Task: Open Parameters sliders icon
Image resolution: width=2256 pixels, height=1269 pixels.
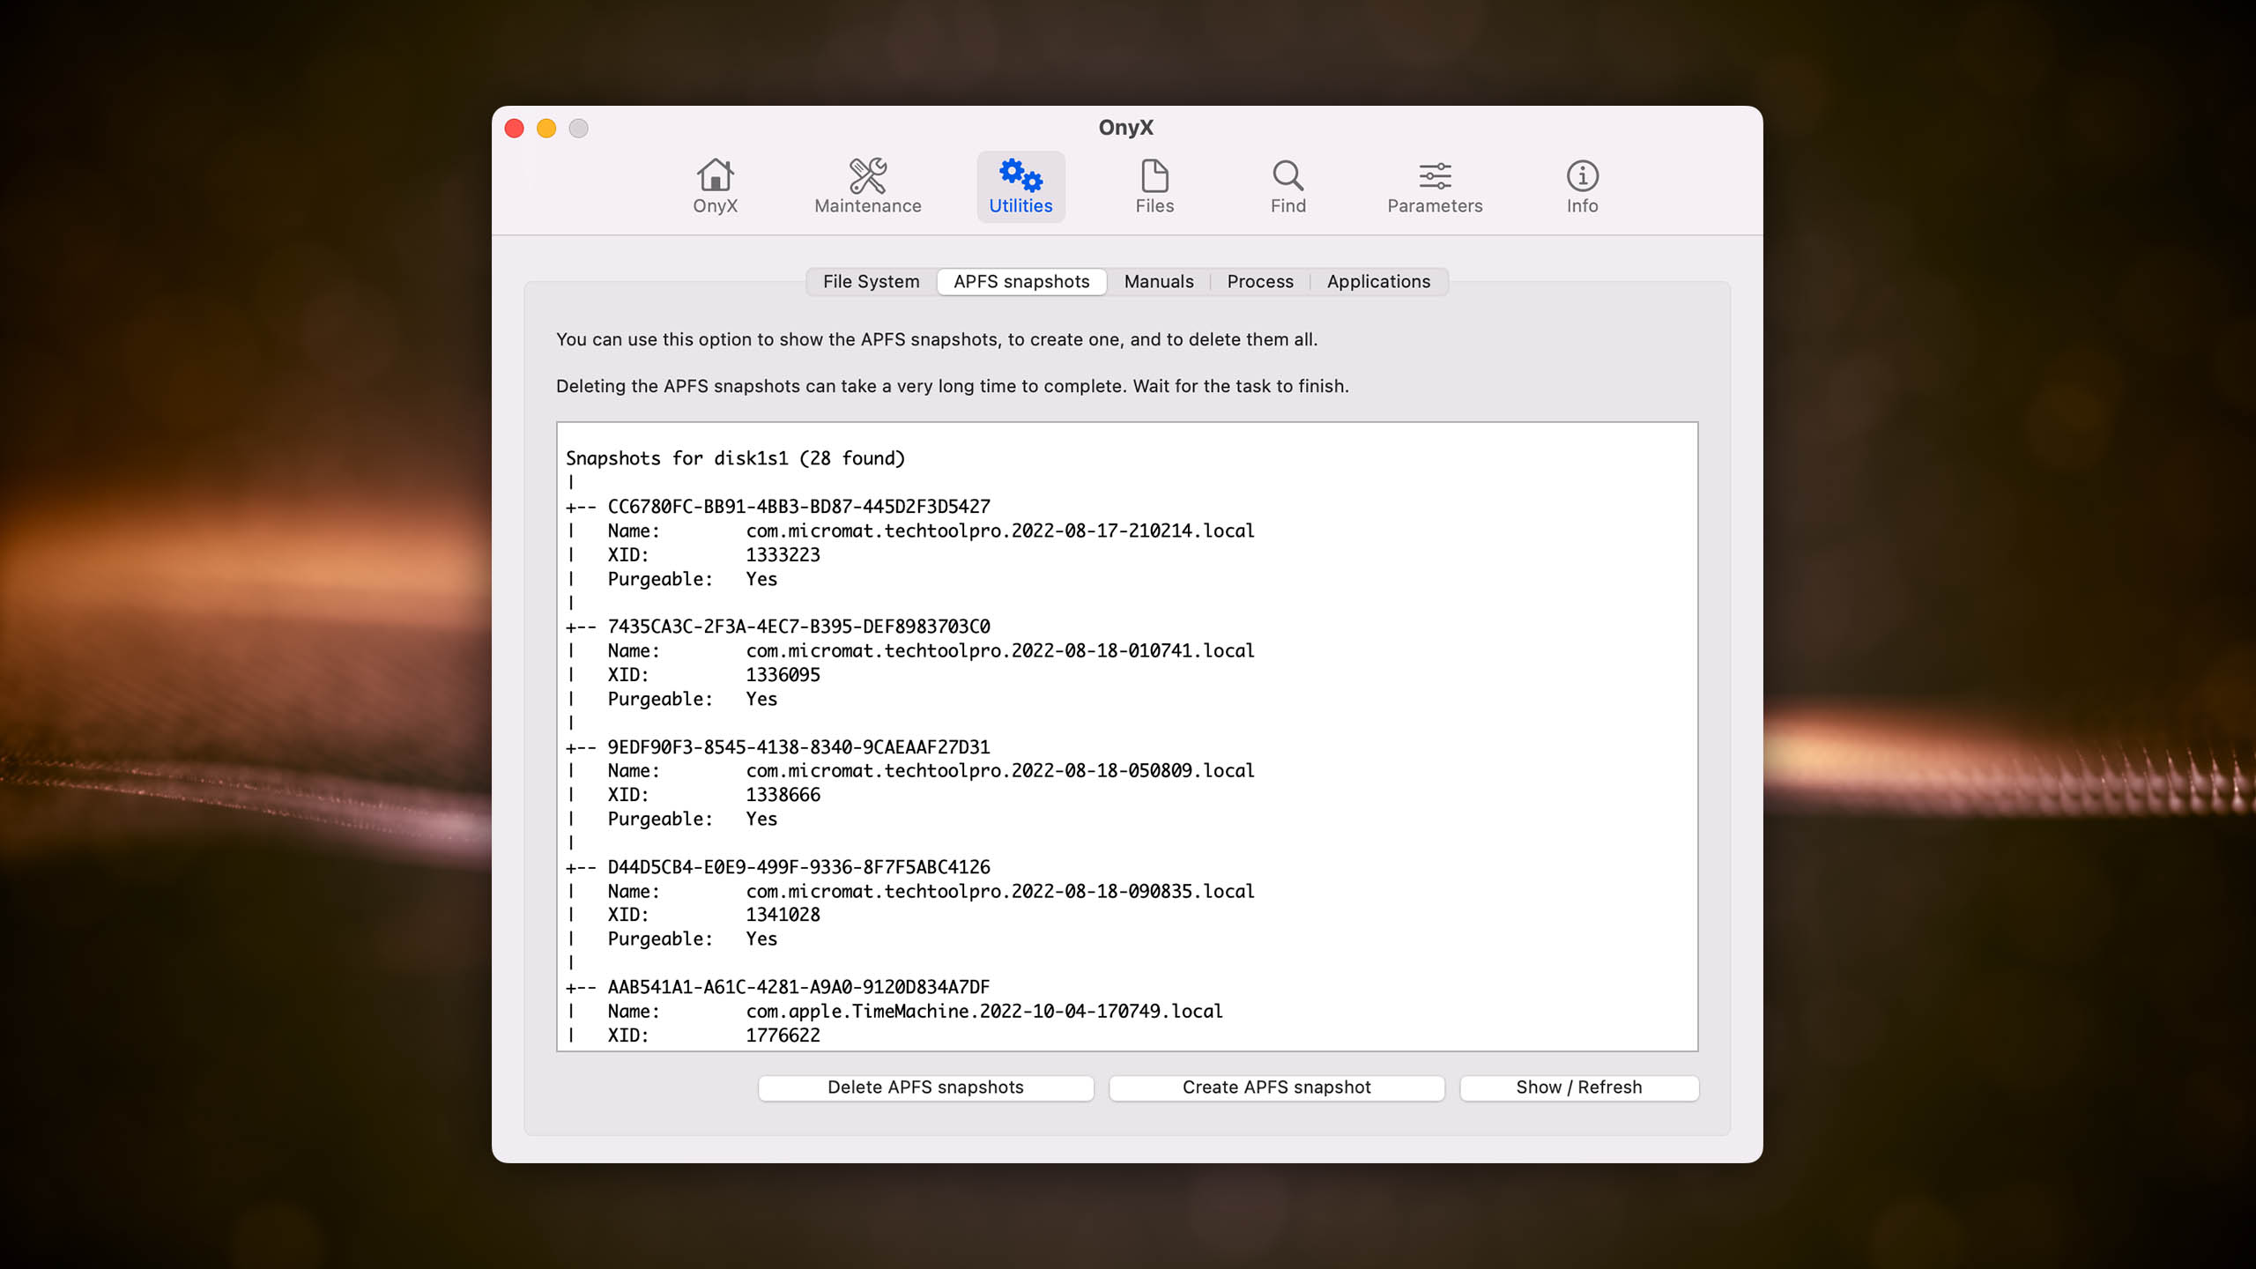Action: pyautogui.click(x=1435, y=186)
